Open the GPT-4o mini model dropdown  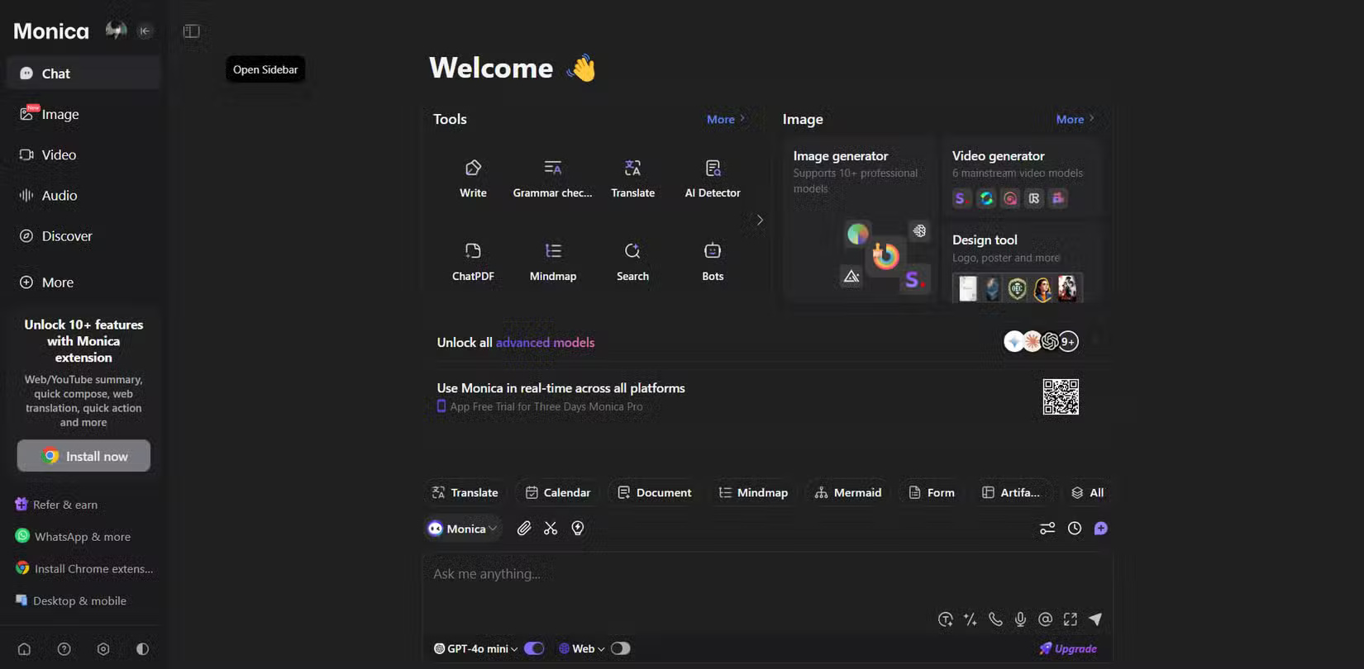[477, 649]
